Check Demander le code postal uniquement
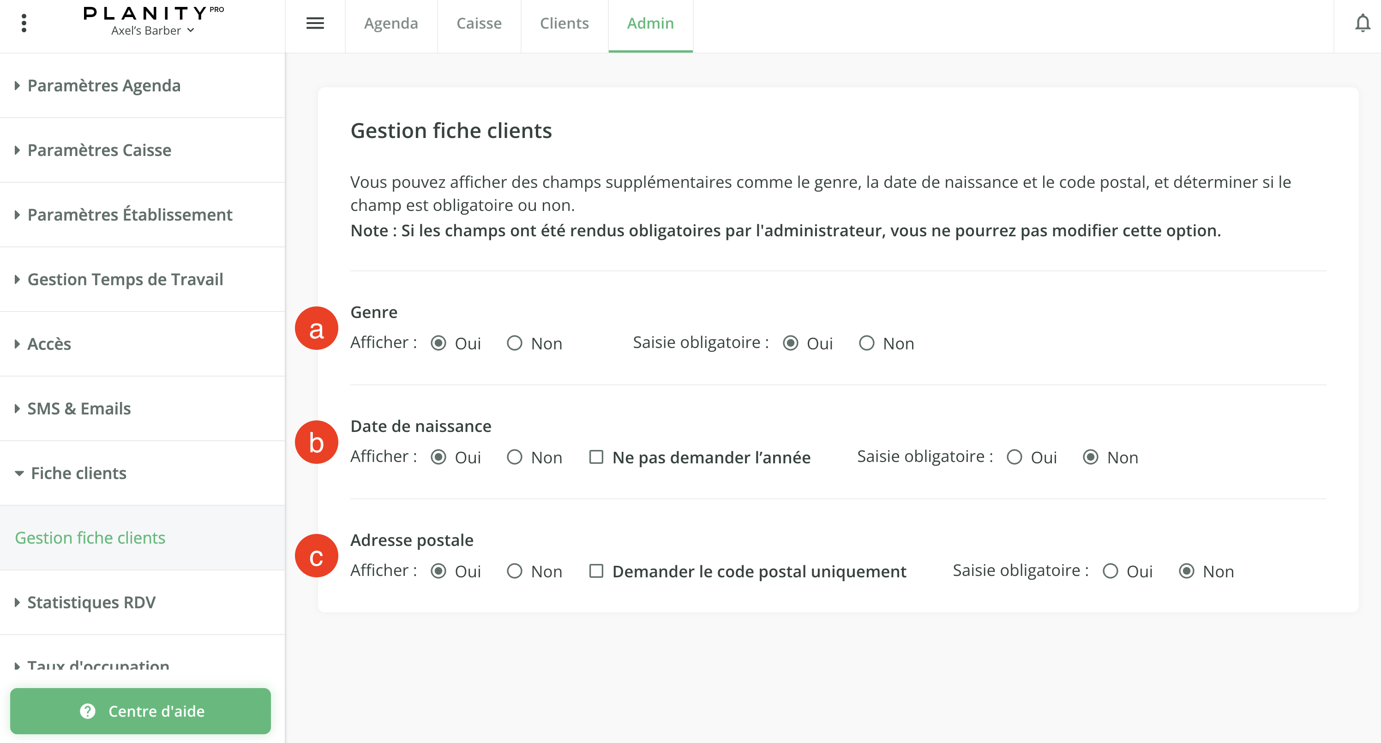The width and height of the screenshot is (1381, 743). 596,571
